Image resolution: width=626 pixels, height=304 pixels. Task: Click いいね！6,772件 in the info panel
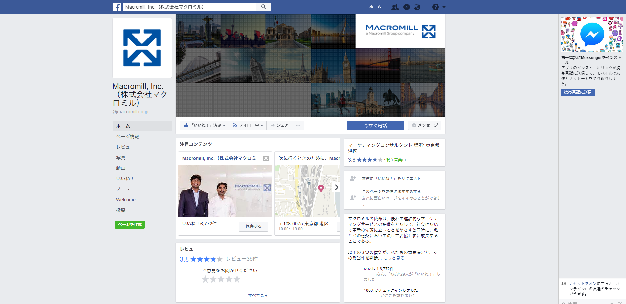click(x=379, y=269)
